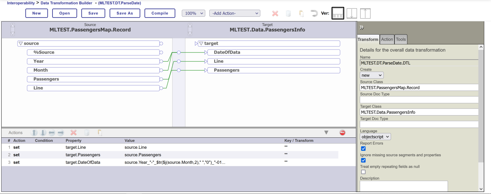Click the undo arrow icon in the toolbar
The height and width of the screenshot is (194, 491).
coord(314,13)
